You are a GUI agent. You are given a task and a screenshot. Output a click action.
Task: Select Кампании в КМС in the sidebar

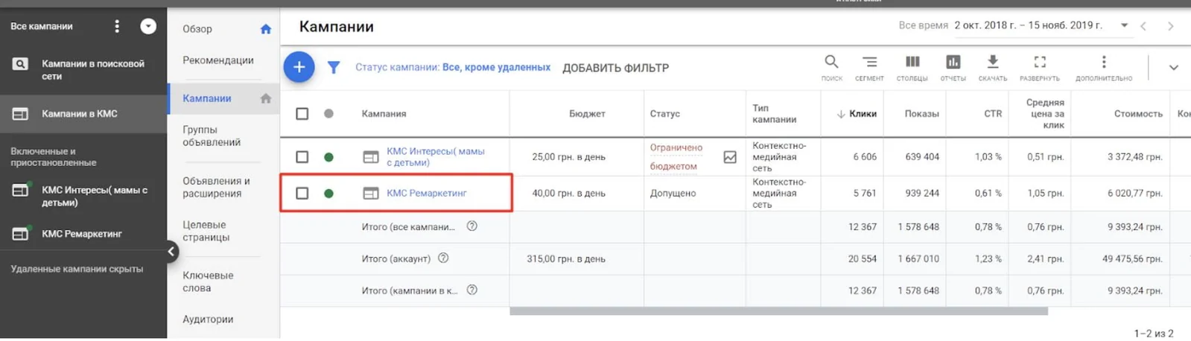click(x=80, y=114)
